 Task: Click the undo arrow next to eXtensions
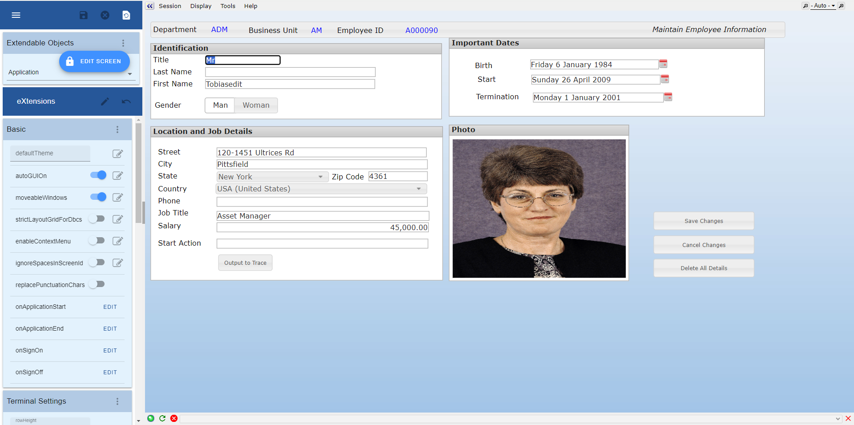pos(126,101)
